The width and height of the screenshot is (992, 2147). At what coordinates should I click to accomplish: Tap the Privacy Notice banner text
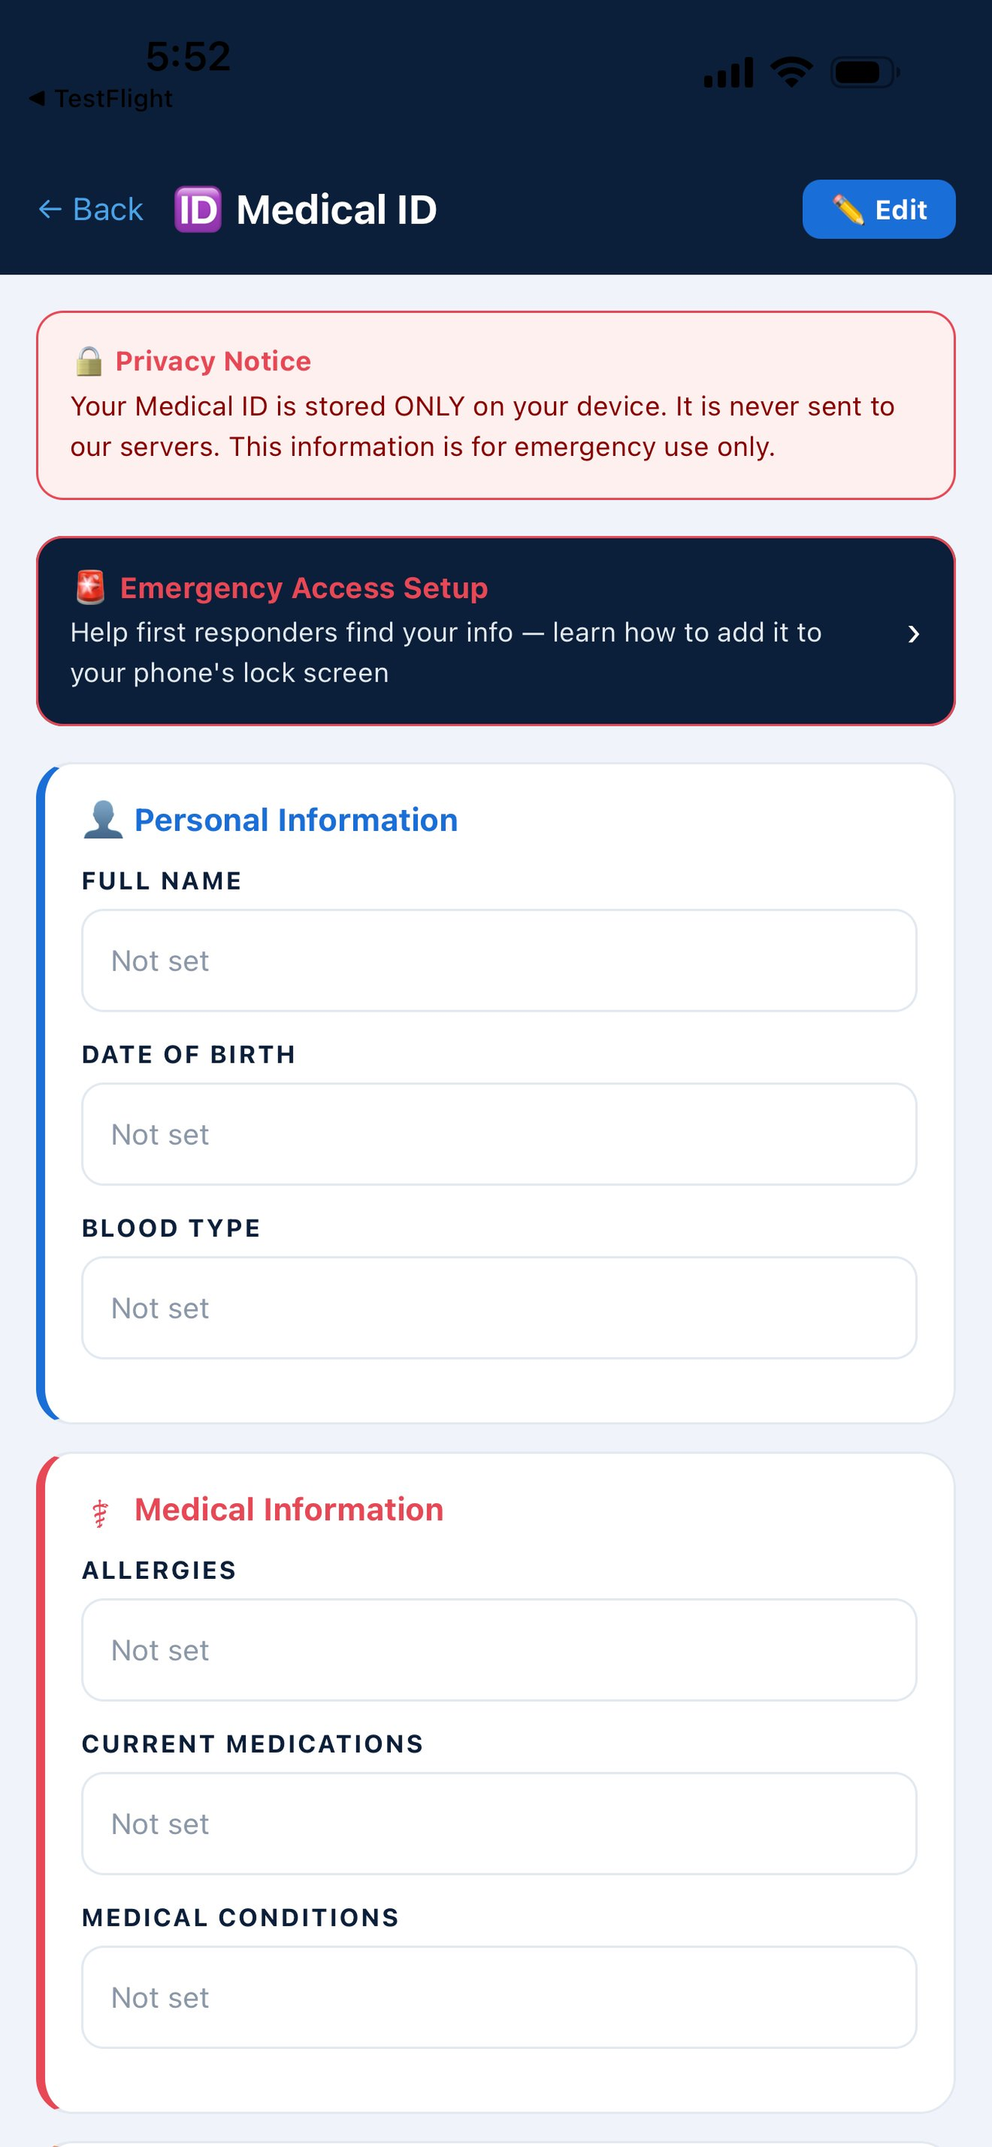tap(482, 427)
